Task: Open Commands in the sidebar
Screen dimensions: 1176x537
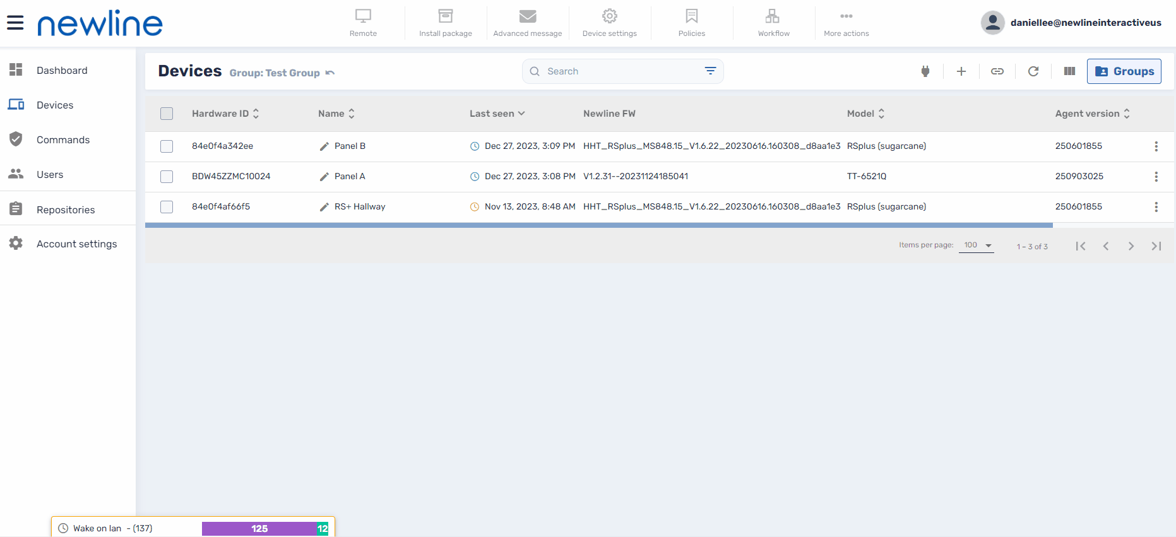Action: pos(68,139)
